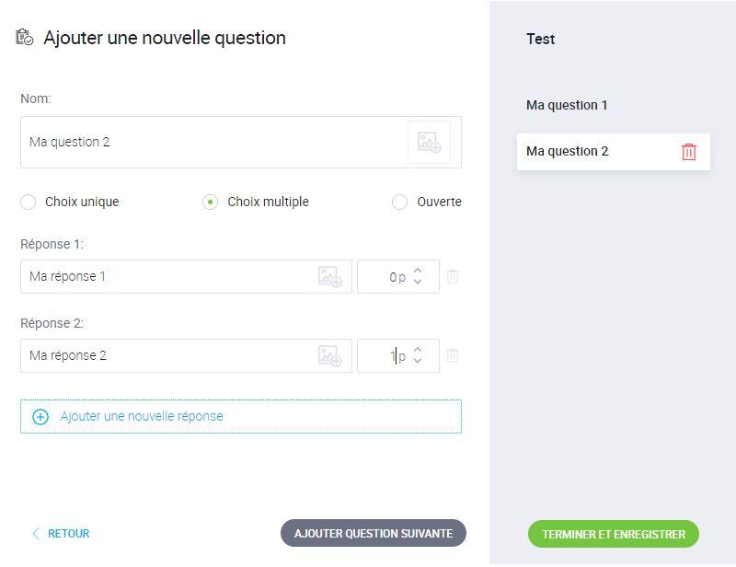The image size is (736, 567).
Task: Click the add image icon in question name field
Action: [x=429, y=142]
